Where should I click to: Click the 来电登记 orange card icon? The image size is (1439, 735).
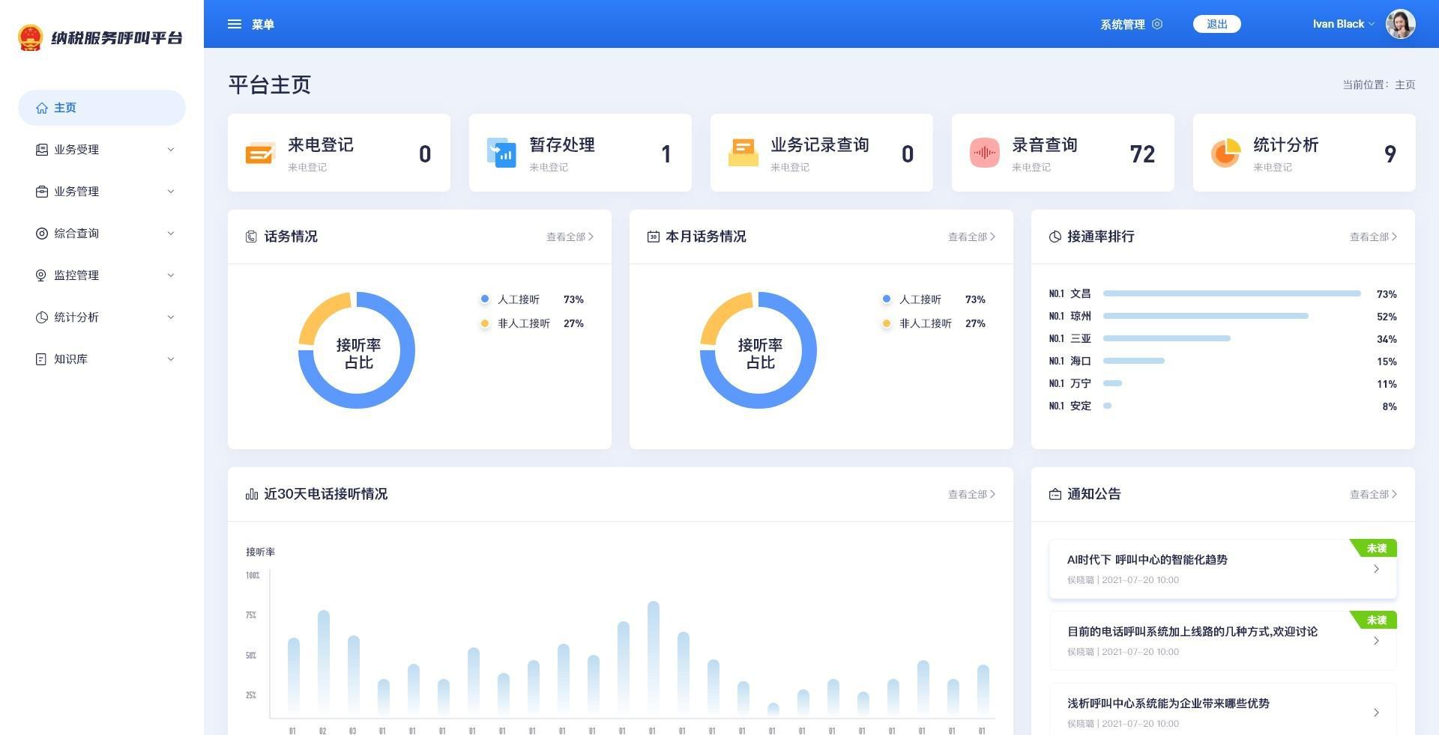(x=260, y=153)
